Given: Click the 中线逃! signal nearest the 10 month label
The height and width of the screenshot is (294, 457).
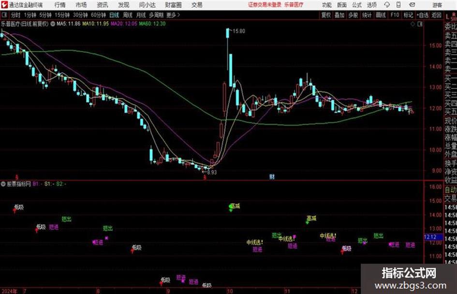Looking at the screenshot, I should point(255,242).
